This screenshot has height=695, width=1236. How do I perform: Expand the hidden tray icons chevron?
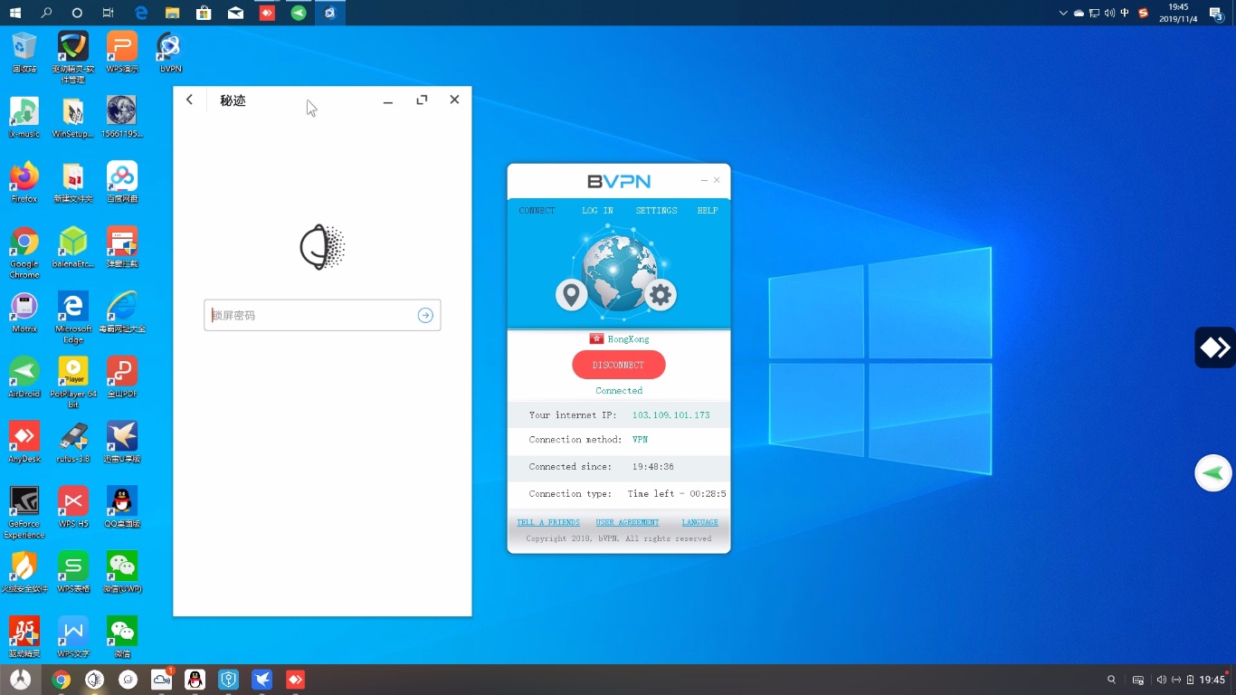(x=1063, y=13)
